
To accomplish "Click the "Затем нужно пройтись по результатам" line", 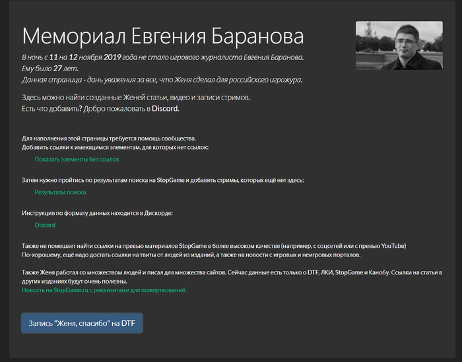I will pos(162,179).
